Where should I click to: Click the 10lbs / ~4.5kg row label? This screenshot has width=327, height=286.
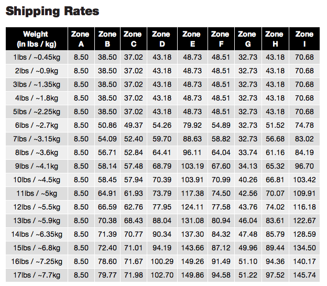pyautogui.click(x=36, y=180)
